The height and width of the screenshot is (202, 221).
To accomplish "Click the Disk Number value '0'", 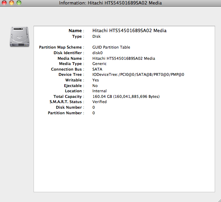I will [x=94, y=107].
